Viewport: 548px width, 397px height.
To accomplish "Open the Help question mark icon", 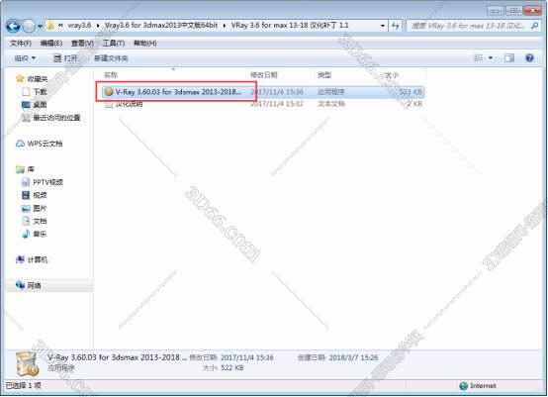I will click(x=530, y=58).
